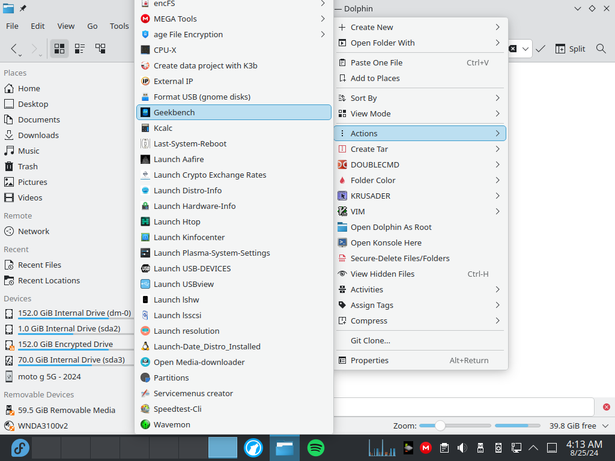Open the Go menu

(92, 26)
